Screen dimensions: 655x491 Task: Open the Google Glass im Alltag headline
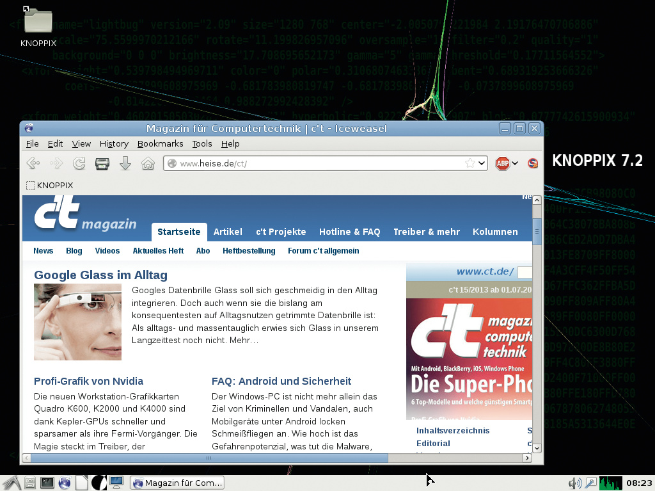[100, 275]
